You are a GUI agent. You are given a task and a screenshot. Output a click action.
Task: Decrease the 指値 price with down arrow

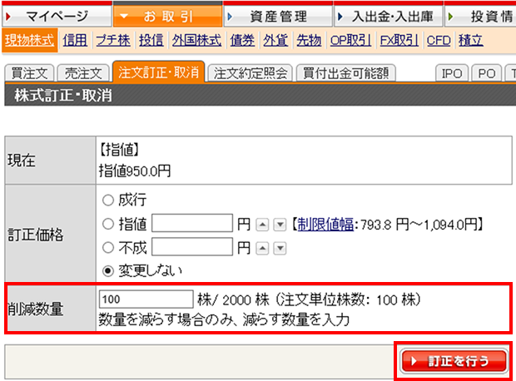279,225
